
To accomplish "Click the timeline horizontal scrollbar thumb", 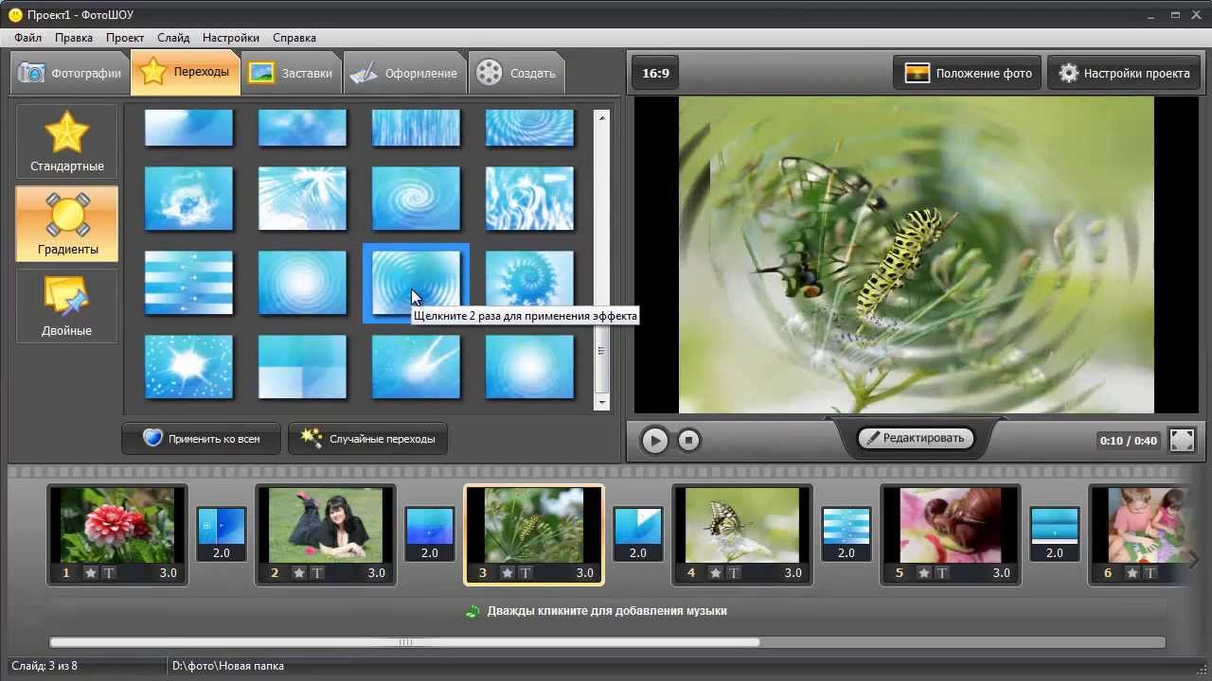I will point(404,642).
